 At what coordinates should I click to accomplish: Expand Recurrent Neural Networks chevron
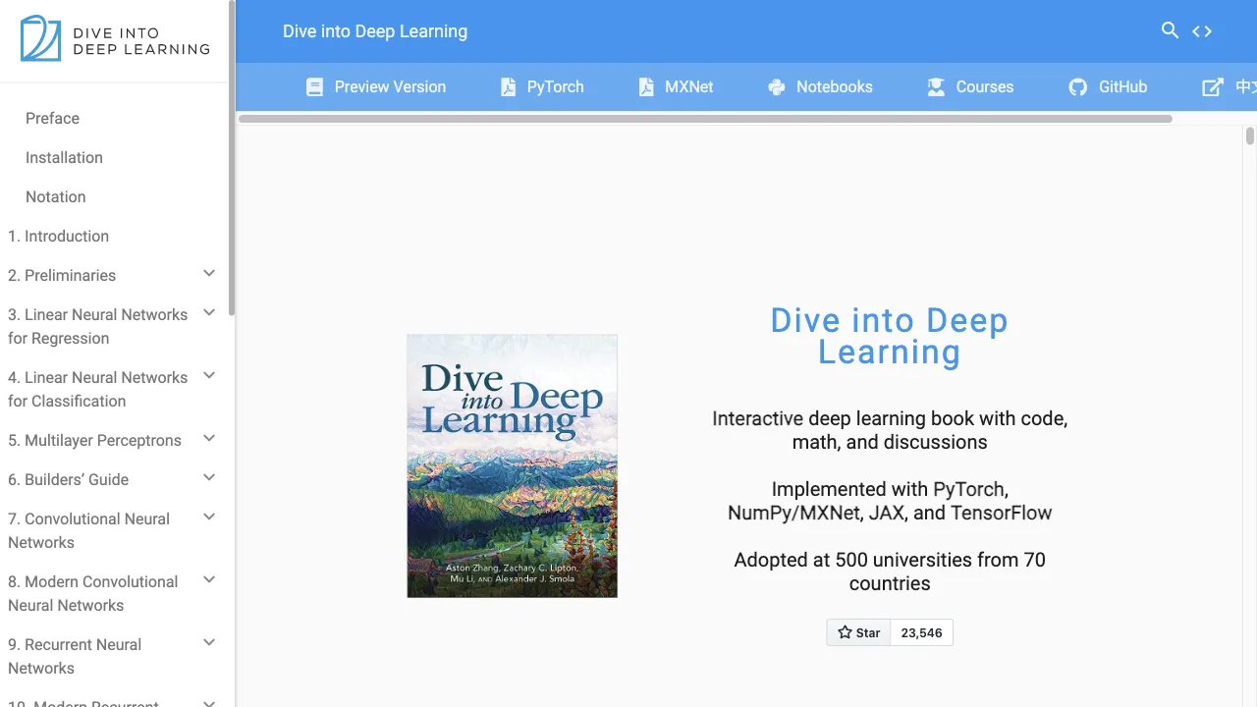tap(209, 643)
